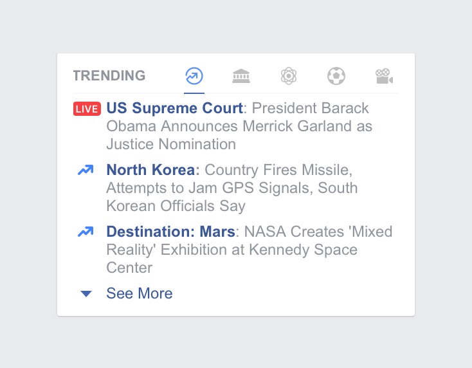Open Entertainment trends via film camera icon
Image resolution: width=472 pixels, height=368 pixels.
[x=384, y=77]
